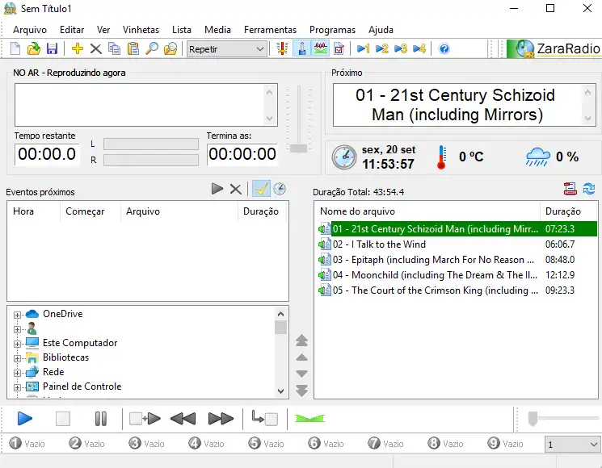The width and height of the screenshot is (602, 468).
Task: Open the Ferramentas menu
Action: coord(270,30)
